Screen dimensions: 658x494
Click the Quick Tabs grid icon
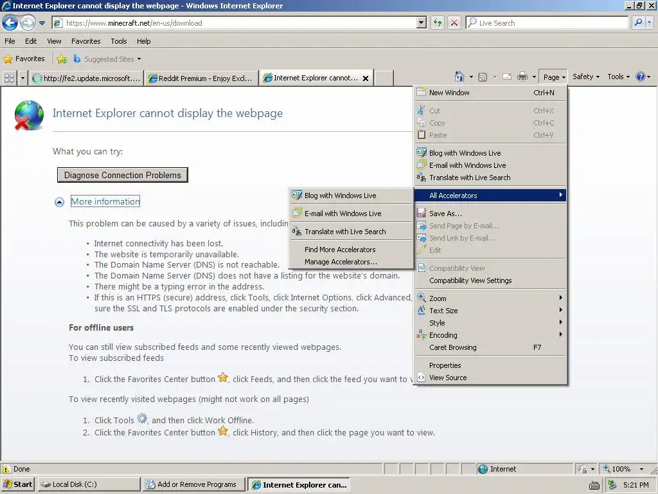pos(9,78)
